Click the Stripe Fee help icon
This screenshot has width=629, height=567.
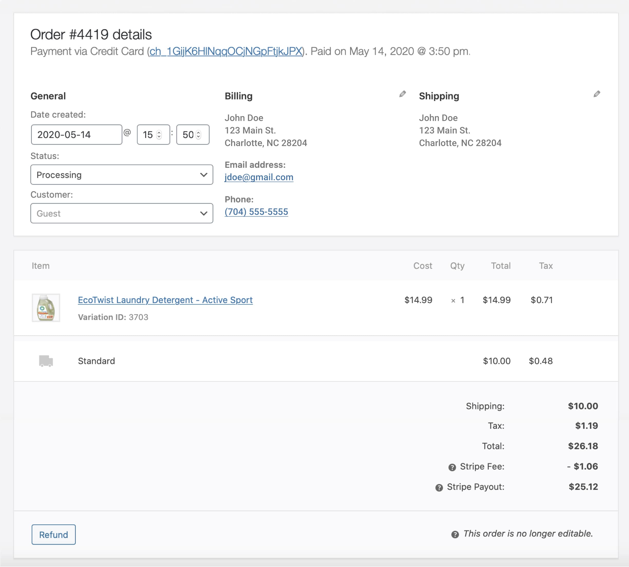(x=452, y=467)
